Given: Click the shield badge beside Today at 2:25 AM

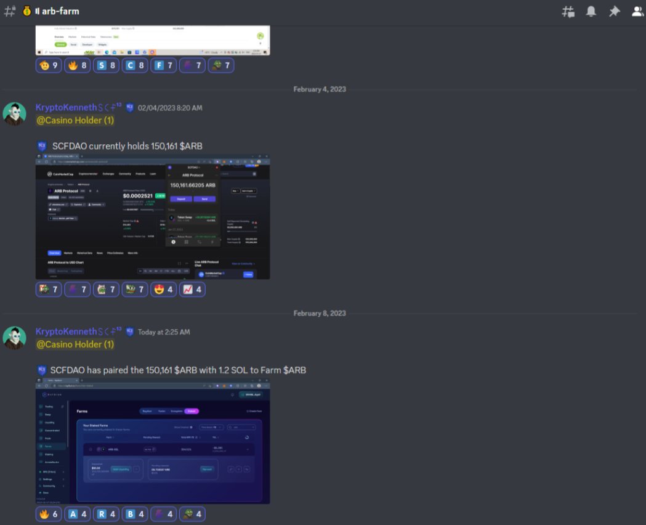Looking at the screenshot, I should click(130, 332).
